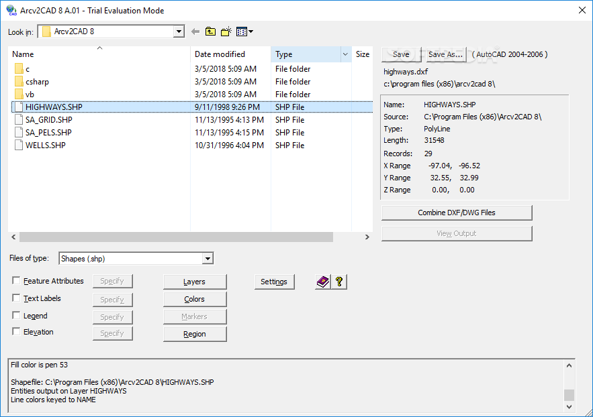Image resolution: width=593 pixels, height=417 pixels.
Task: Sort by the Type column header
Action: pos(306,54)
